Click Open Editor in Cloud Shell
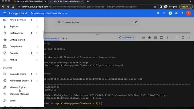The height and width of the screenshot is (109, 194). pos(126,38)
